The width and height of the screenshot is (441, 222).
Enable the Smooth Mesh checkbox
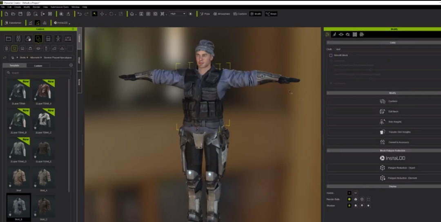tap(331, 55)
